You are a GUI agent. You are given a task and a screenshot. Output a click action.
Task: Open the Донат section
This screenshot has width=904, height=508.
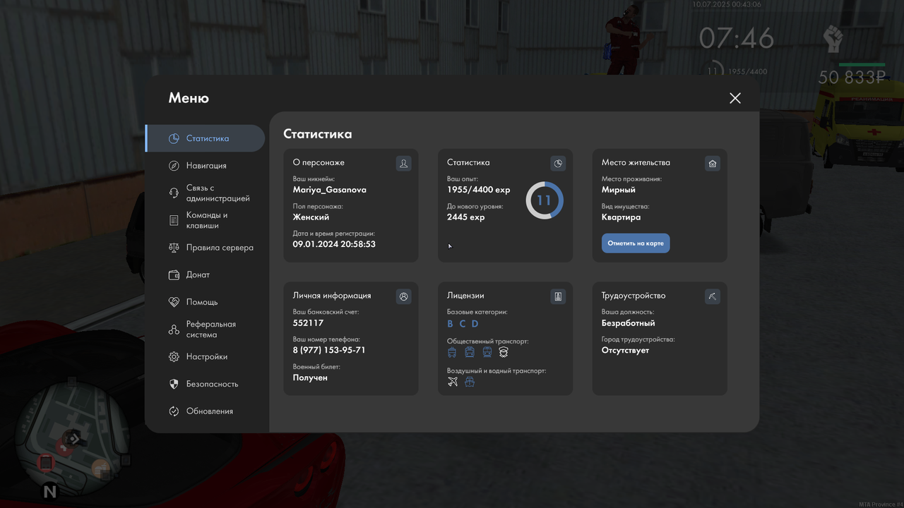pyautogui.click(x=205, y=275)
